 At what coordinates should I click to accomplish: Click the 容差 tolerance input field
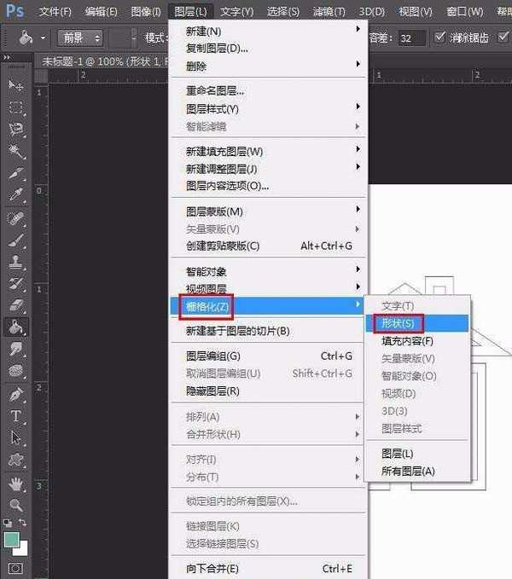pos(411,38)
